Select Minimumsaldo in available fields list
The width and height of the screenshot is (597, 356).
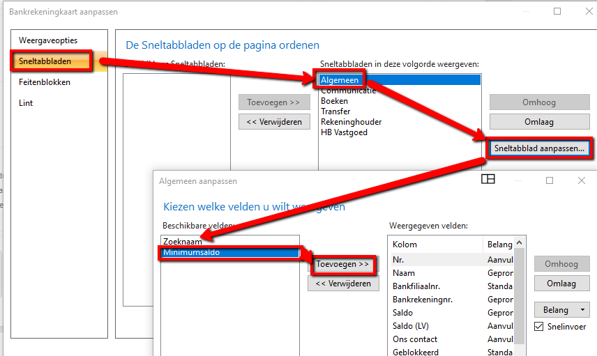[x=191, y=252]
